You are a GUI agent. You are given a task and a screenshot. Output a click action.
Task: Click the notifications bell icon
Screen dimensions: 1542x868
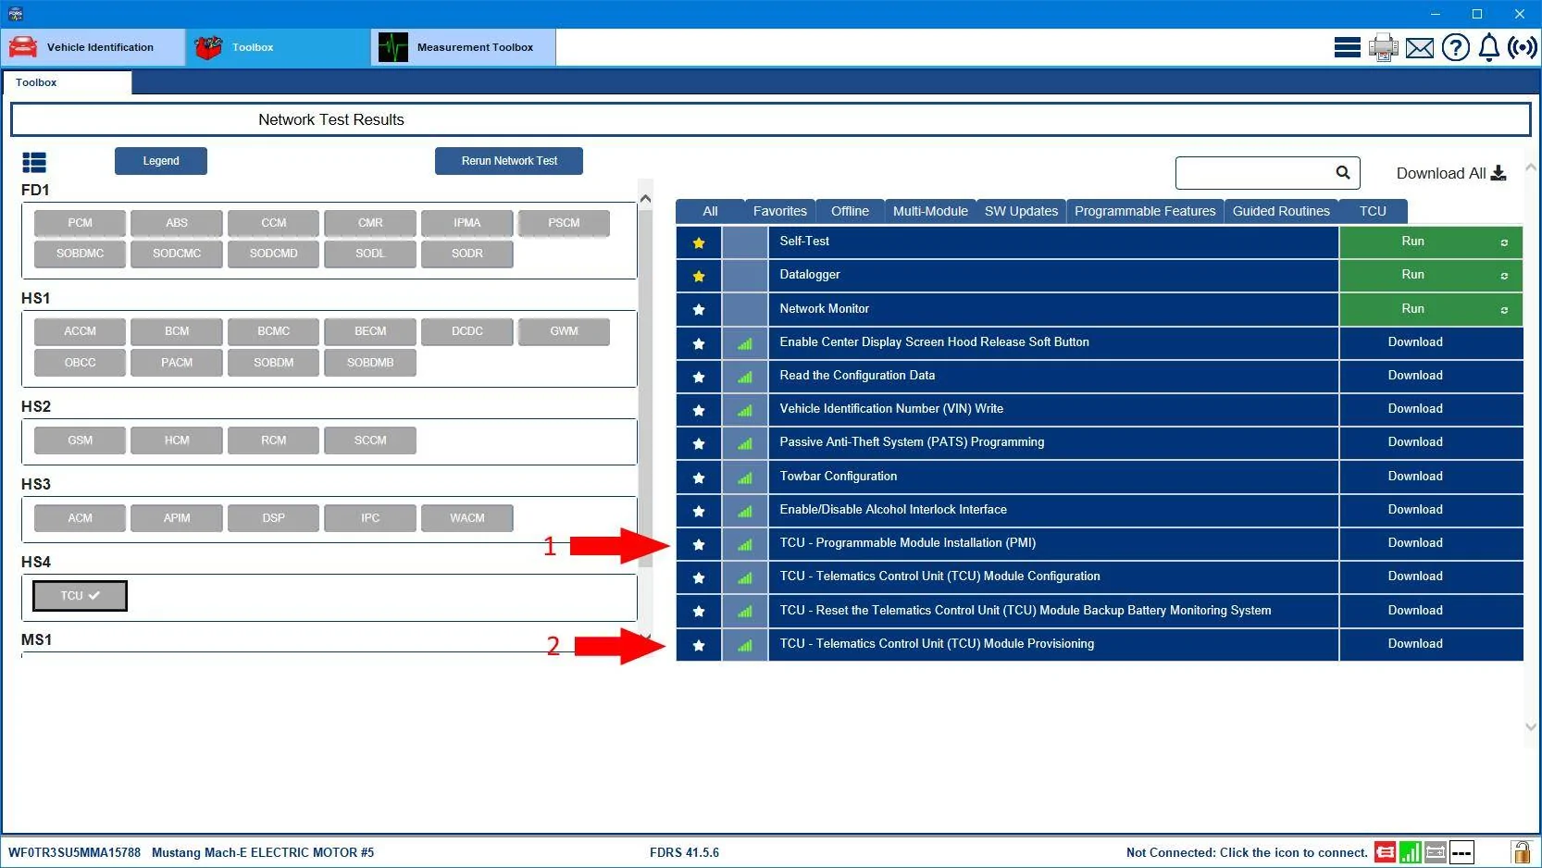pyautogui.click(x=1489, y=47)
